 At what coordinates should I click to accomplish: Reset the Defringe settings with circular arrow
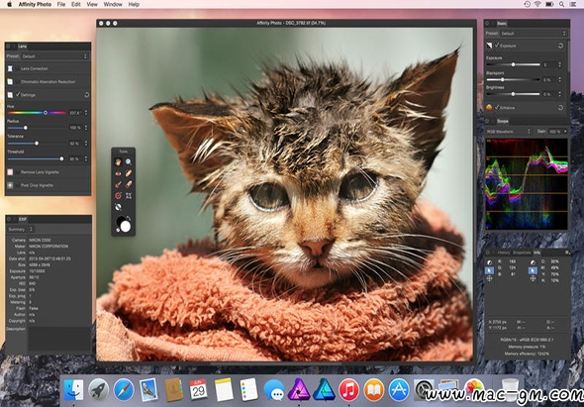click(87, 95)
